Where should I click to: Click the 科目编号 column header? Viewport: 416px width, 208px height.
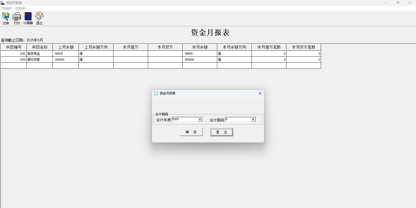[x=14, y=47]
